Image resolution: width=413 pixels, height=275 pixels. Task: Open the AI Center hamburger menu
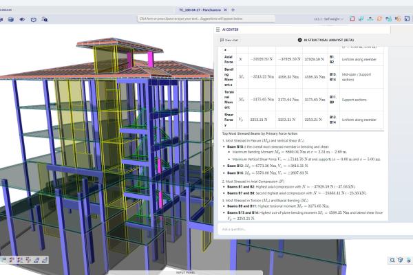(218, 30)
